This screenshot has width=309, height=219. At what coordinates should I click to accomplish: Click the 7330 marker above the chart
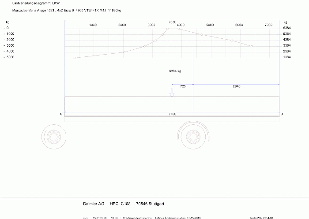pyautogui.click(x=172, y=22)
